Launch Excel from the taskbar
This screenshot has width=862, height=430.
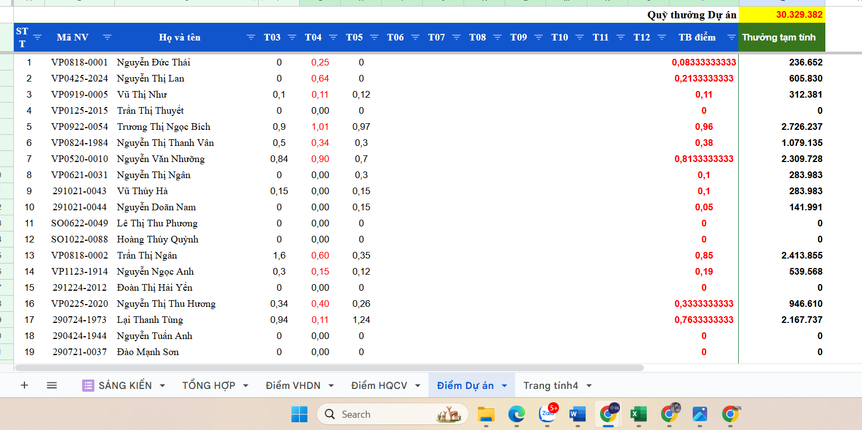tap(638, 414)
